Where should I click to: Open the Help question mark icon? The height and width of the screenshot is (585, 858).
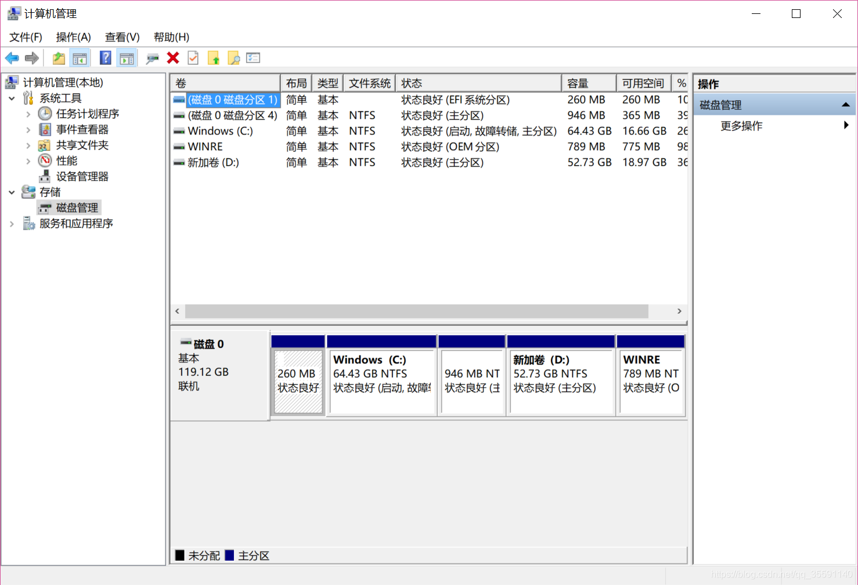tap(106, 58)
